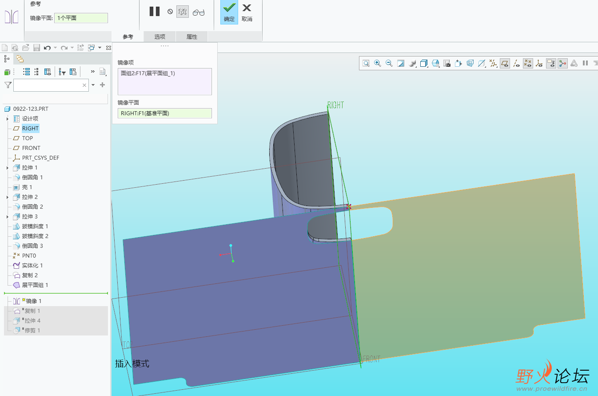Click the close window X icon in the quick access toolbar
598x396 pixels.
click(x=108, y=48)
